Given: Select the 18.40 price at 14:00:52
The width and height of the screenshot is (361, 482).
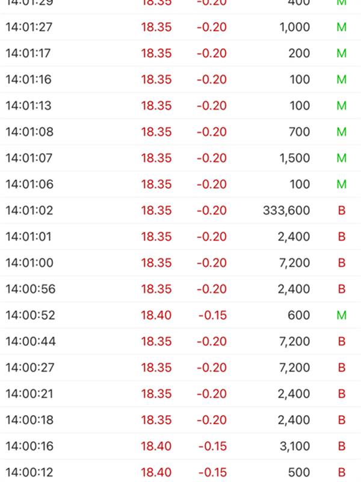Looking at the screenshot, I should [156, 315].
